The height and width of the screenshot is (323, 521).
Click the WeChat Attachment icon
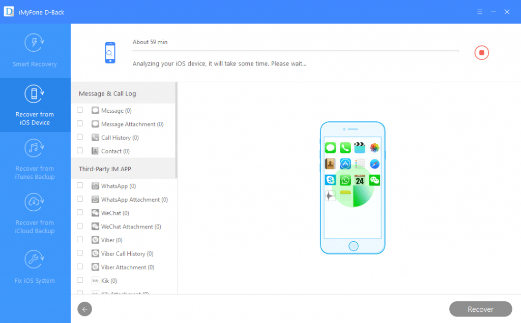click(95, 227)
